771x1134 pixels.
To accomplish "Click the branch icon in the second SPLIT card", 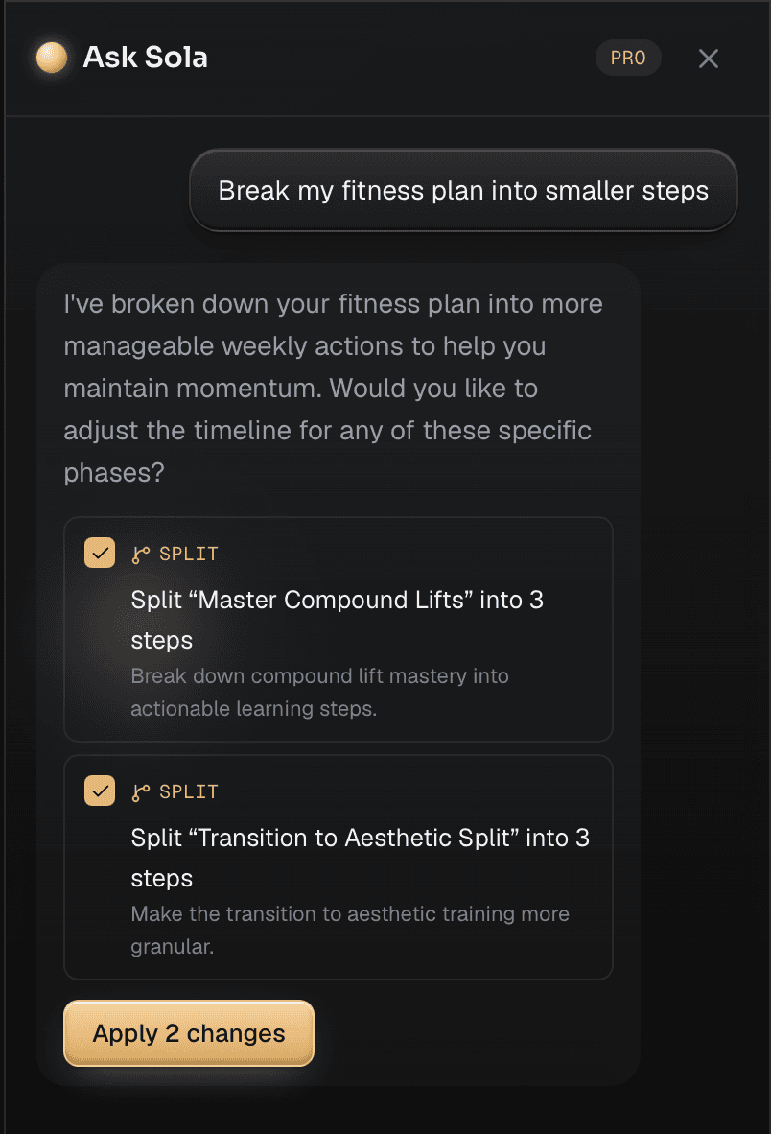I will coord(141,792).
